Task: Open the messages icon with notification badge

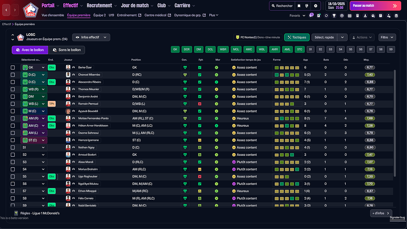Action: click(310, 16)
